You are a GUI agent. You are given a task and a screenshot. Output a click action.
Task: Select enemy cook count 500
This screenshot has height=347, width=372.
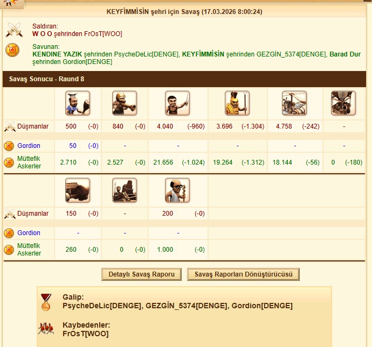pos(71,126)
